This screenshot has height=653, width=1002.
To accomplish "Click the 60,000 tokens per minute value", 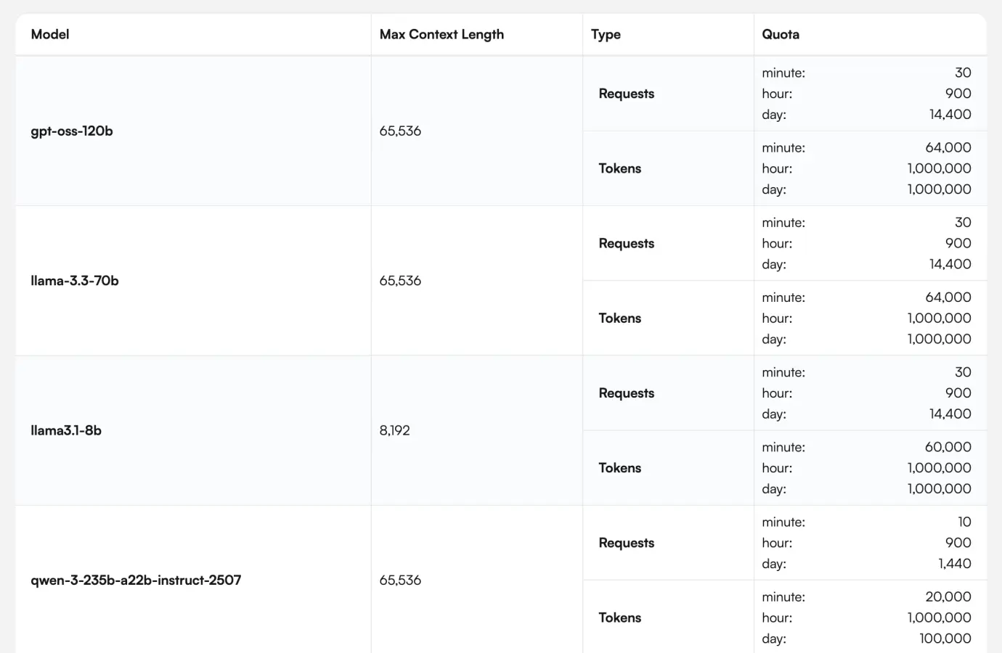I will tap(948, 447).
